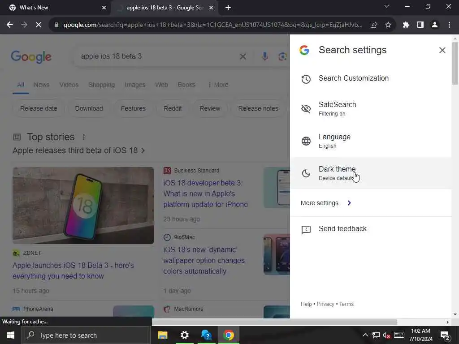Image resolution: width=459 pixels, height=344 pixels.
Task: Click the share page icon in address bar
Action: [x=373, y=25]
